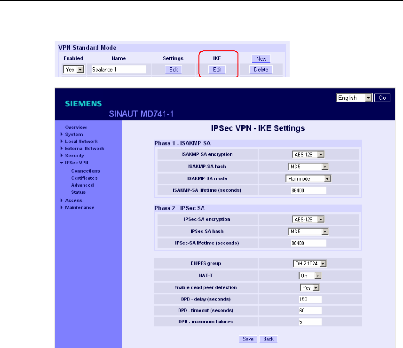Image resolution: width=403 pixels, height=348 pixels.
Task: Collapse the IPSec VPN menu arrow
Action: (x=62, y=162)
